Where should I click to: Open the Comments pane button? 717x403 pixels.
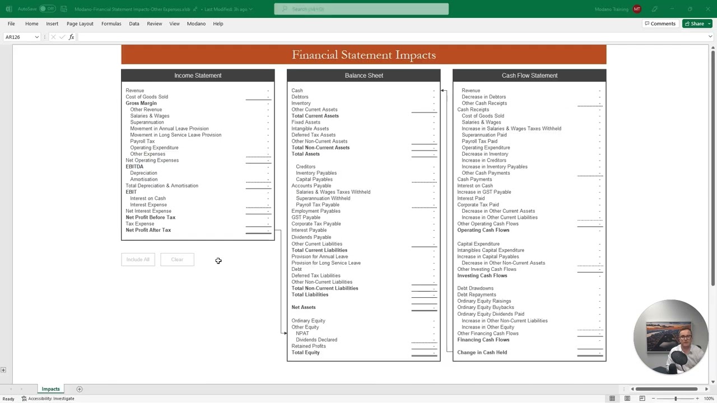[660, 24]
